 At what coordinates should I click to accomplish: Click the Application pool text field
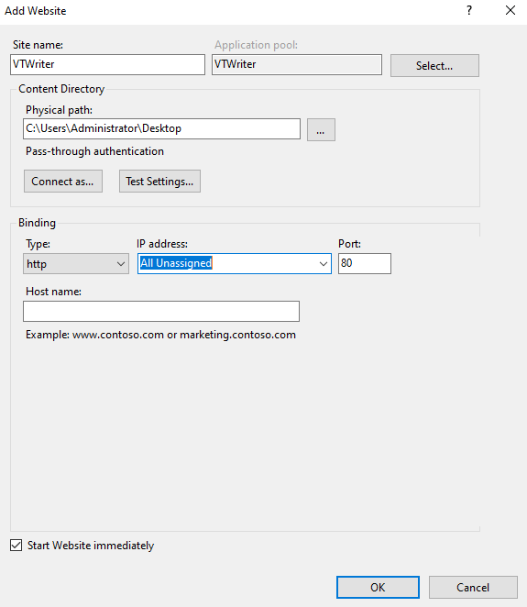297,65
